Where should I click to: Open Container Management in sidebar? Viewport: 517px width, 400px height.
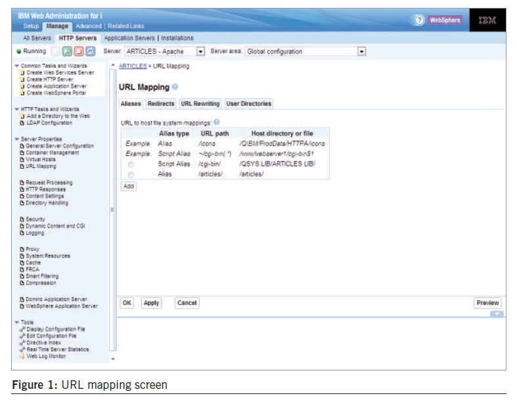[x=53, y=152]
